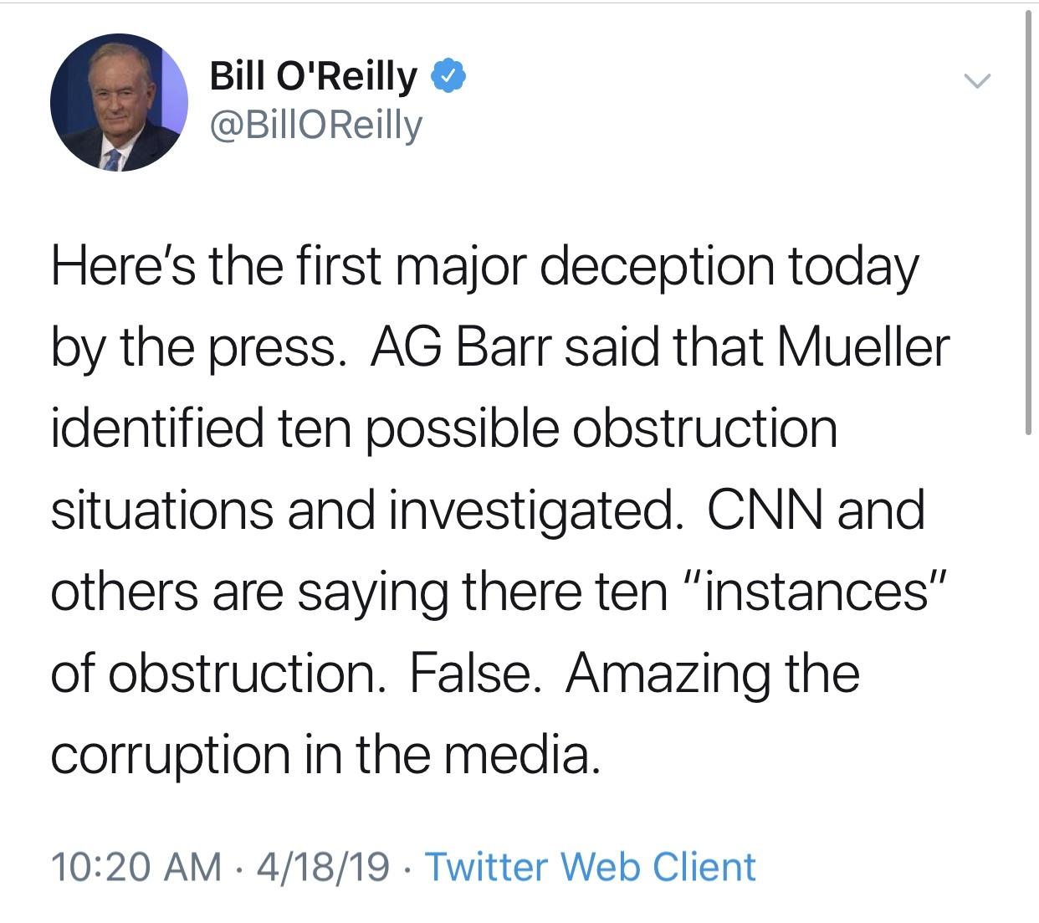Image resolution: width=1039 pixels, height=923 pixels.
Task: Click the 4/18/19 tweet date
Action: (x=323, y=867)
